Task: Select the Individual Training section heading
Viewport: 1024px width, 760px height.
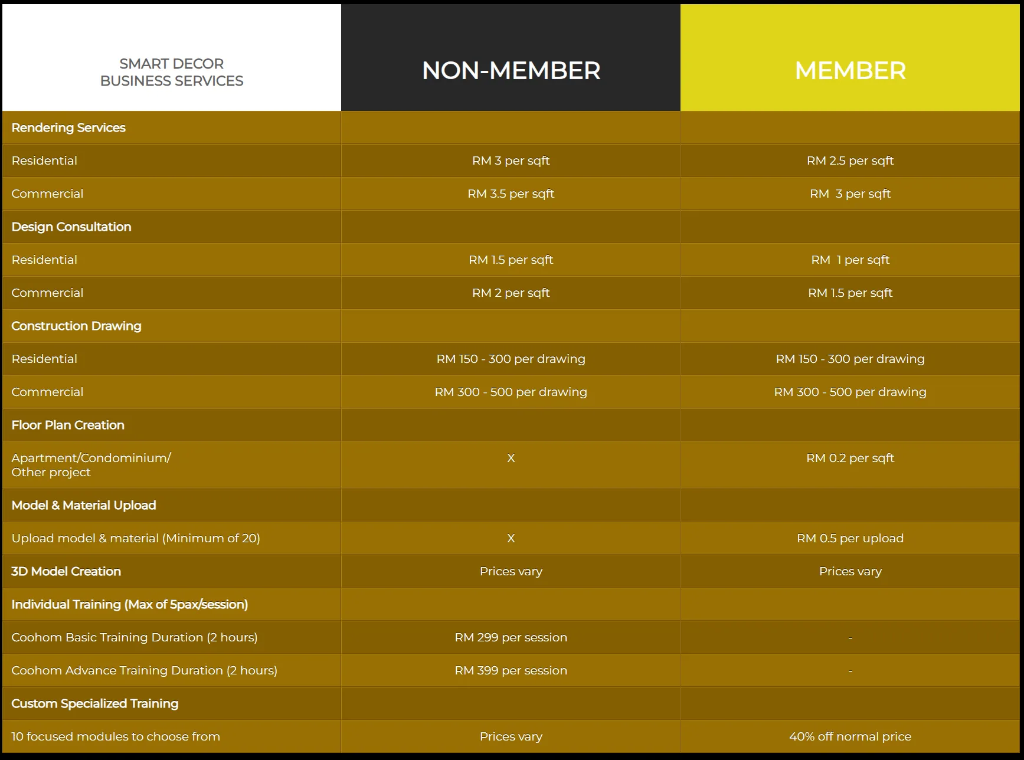Action: 129,604
